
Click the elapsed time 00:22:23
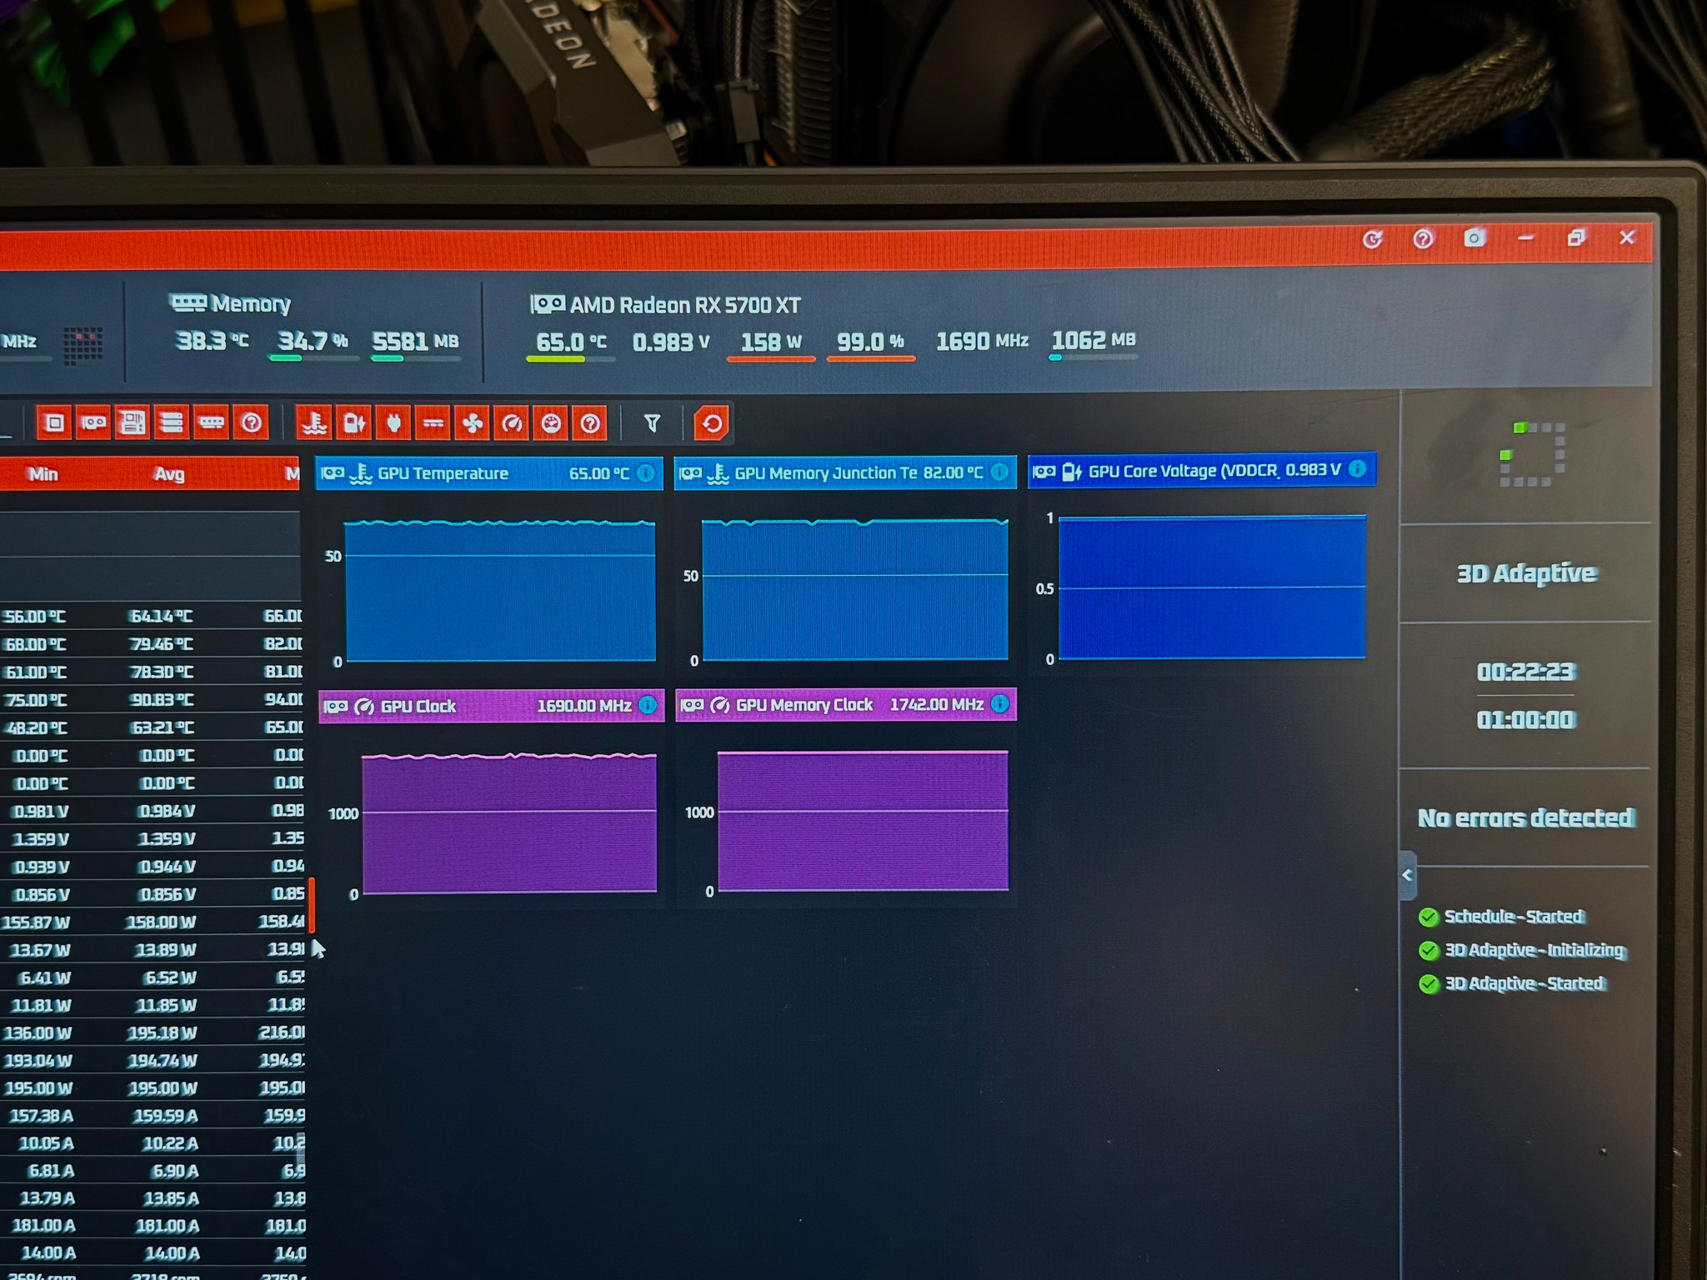pyautogui.click(x=1525, y=672)
